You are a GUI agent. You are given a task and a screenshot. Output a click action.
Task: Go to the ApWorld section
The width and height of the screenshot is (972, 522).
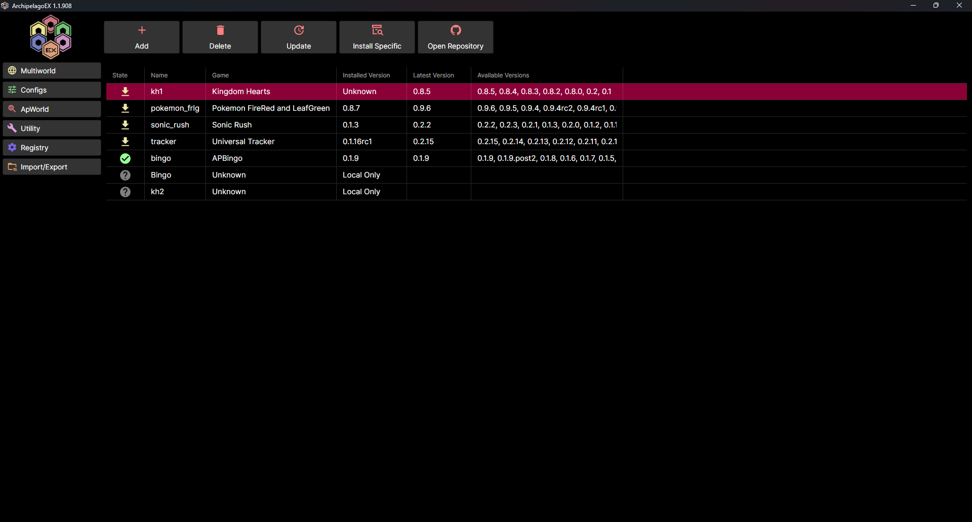(x=52, y=109)
